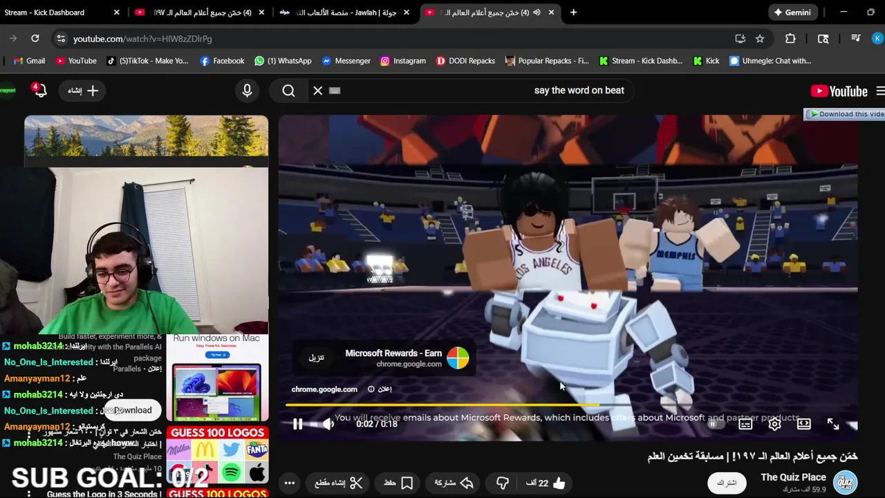
Task: Open Uhmegle chat bookmark
Action: click(770, 61)
